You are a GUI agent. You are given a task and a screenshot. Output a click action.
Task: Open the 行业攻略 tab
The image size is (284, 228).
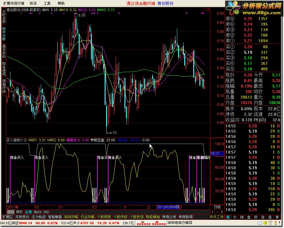87,217
